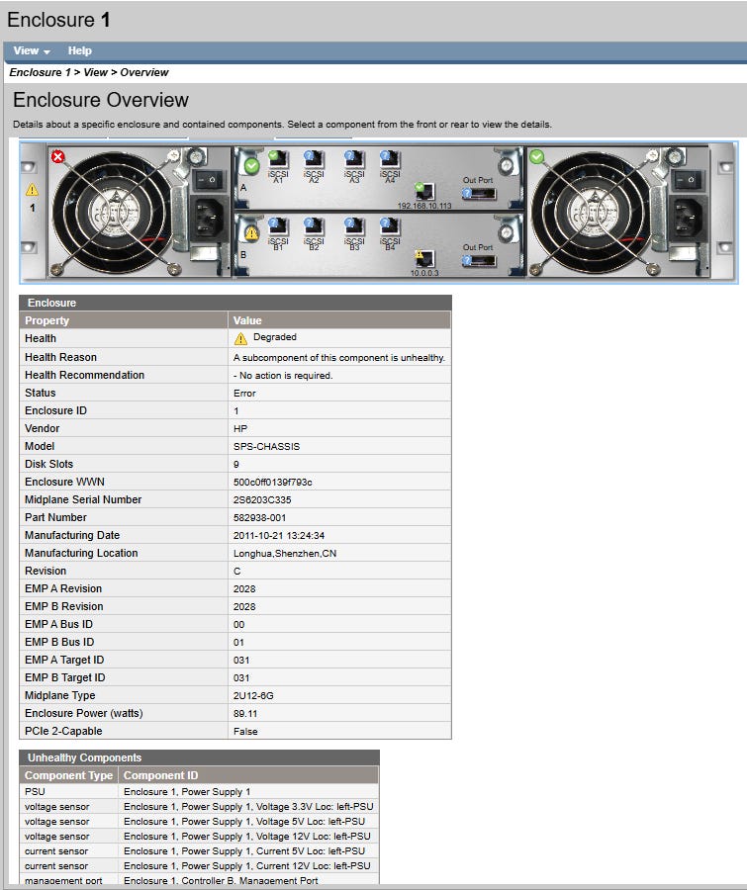747x890 pixels.
Task: Click the Value column header
Action: click(x=339, y=320)
